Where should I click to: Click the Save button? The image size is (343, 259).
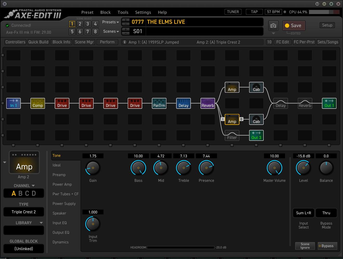click(294, 26)
